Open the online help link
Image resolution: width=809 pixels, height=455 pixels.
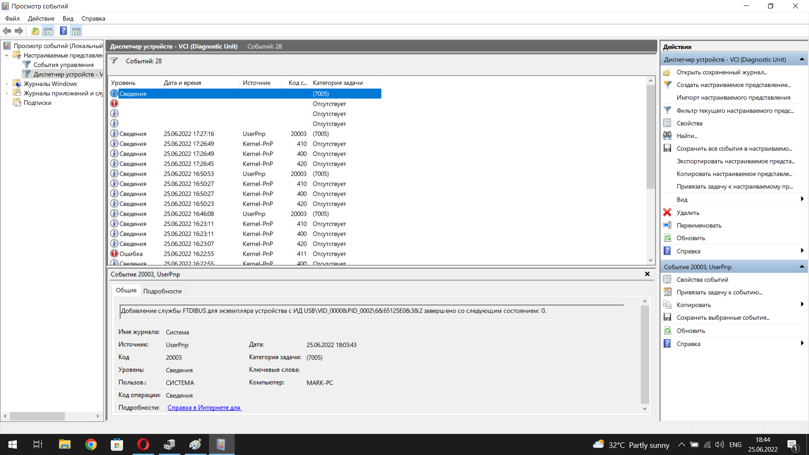pyautogui.click(x=204, y=407)
